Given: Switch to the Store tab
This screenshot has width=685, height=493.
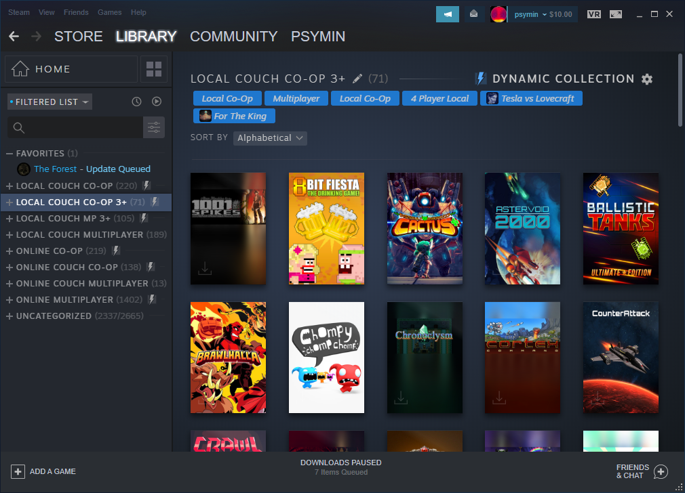Looking at the screenshot, I should pyautogui.click(x=78, y=36).
